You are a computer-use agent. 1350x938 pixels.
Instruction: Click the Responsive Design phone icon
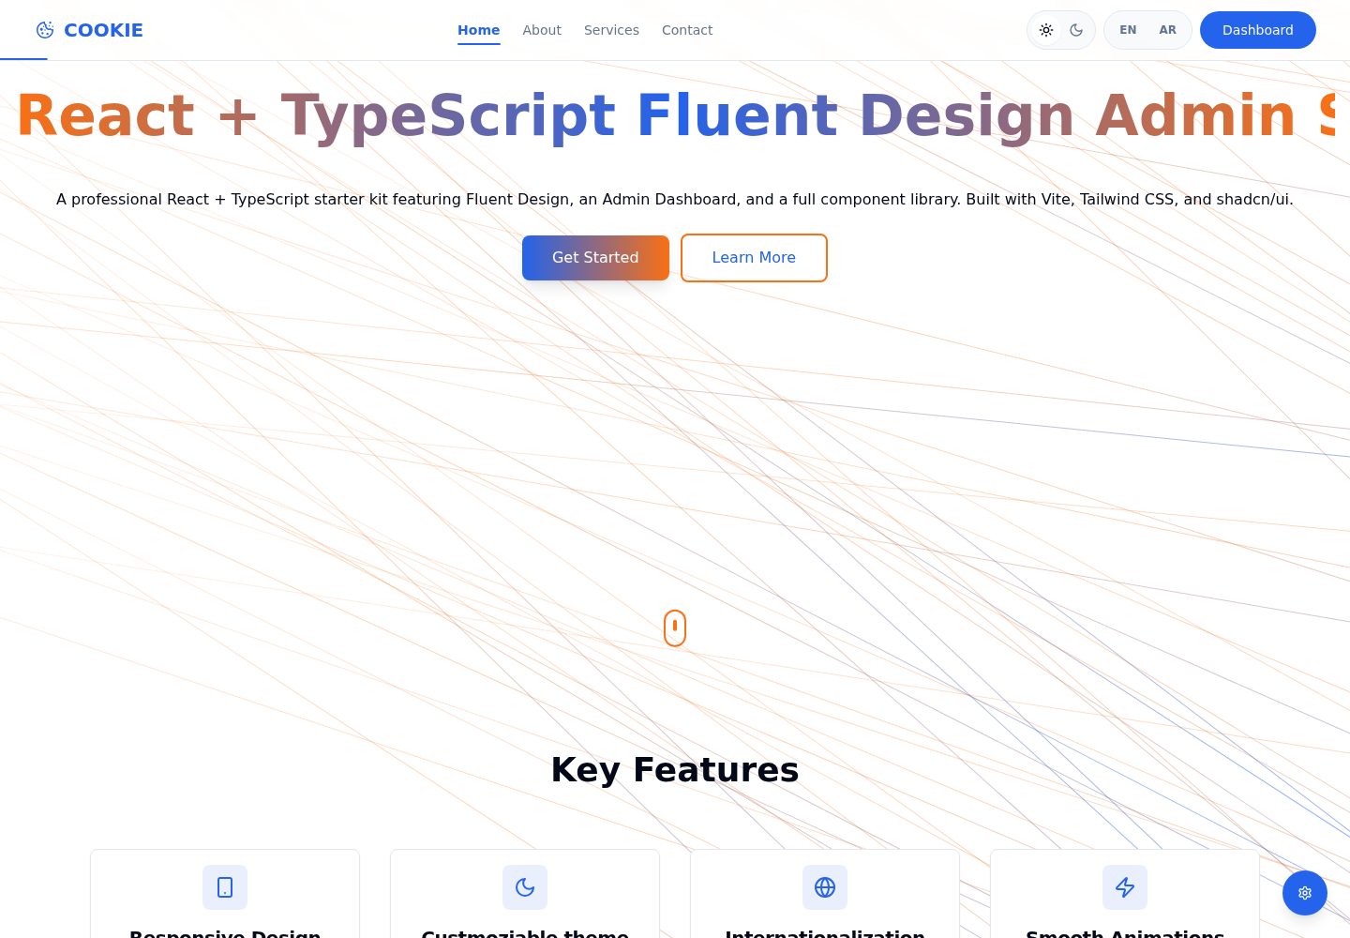coord(225,887)
